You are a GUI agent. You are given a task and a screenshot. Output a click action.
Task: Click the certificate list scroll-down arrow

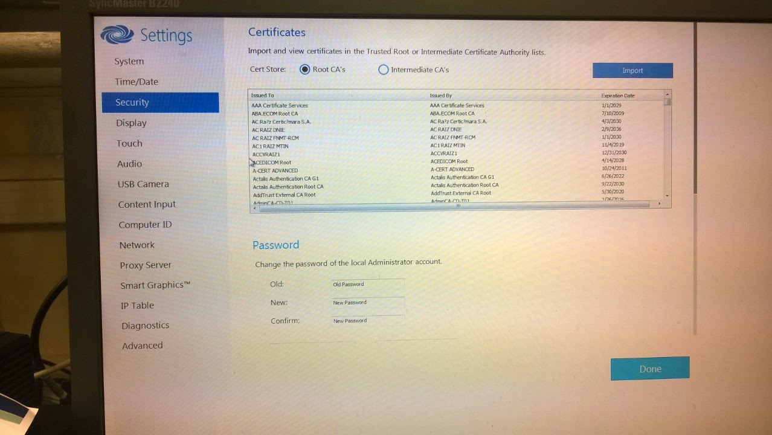coord(667,196)
